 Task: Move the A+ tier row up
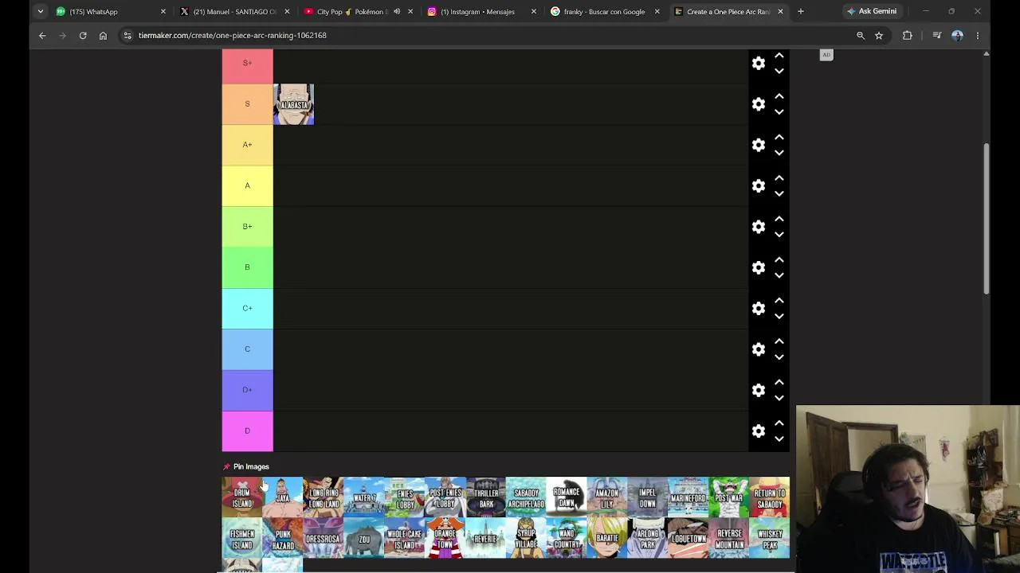click(779, 137)
